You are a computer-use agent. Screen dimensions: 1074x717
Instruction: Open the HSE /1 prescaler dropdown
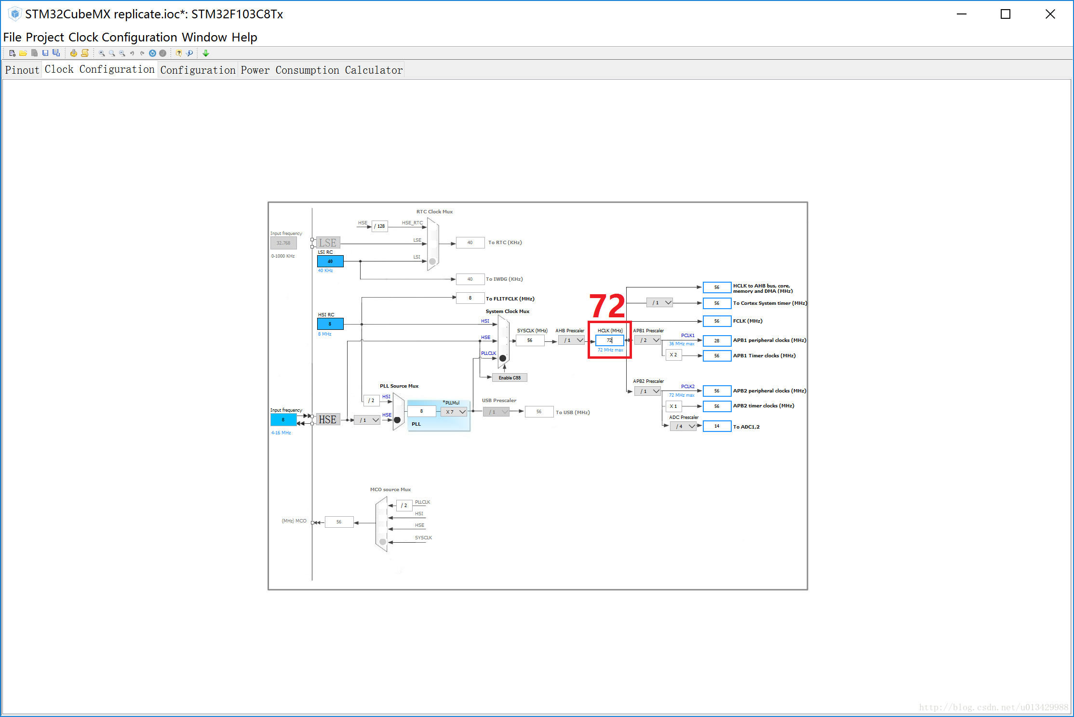tap(367, 420)
